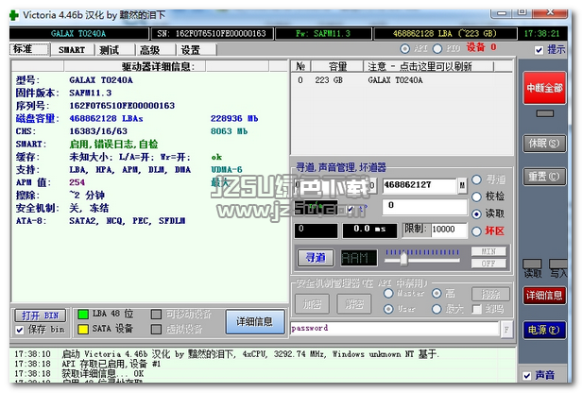
Task: Select the User radio button
Action: point(388,309)
